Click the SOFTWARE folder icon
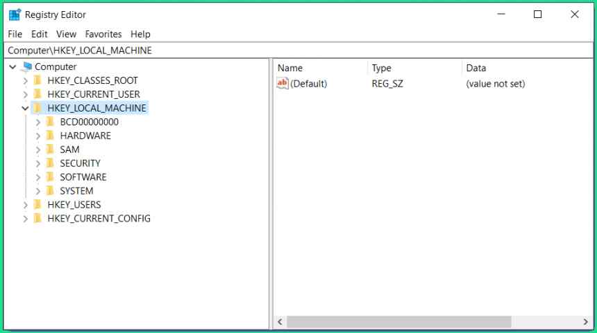 point(50,177)
